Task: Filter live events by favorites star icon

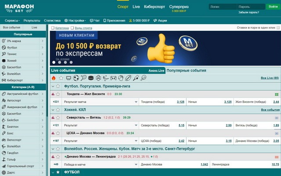Action: (61, 78)
